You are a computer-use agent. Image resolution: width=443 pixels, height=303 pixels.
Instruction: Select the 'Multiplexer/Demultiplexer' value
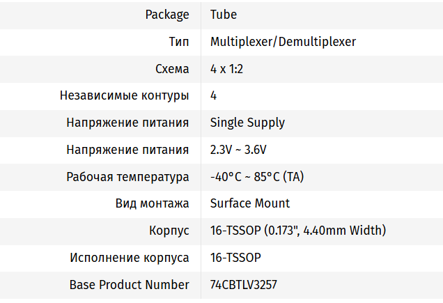click(283, 42)
